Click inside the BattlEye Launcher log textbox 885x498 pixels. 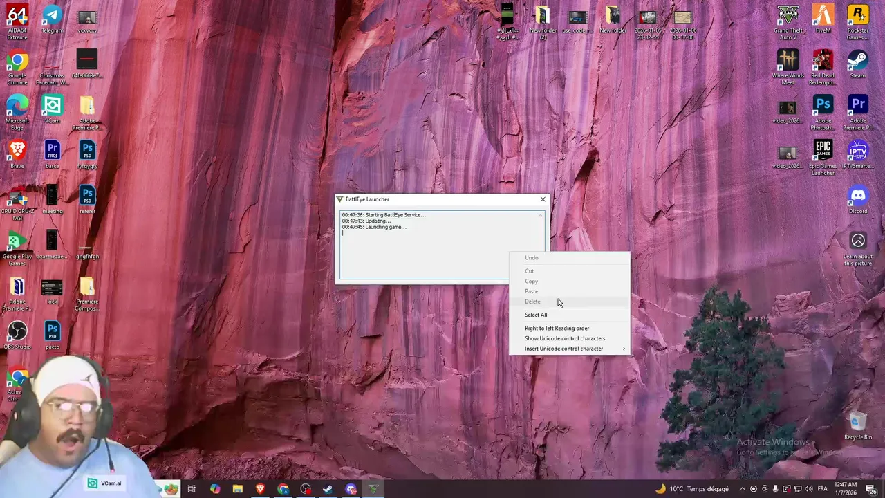pyautogui.click(x=442, y=245)
